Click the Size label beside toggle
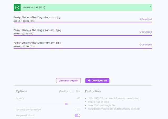 [78, 91]
